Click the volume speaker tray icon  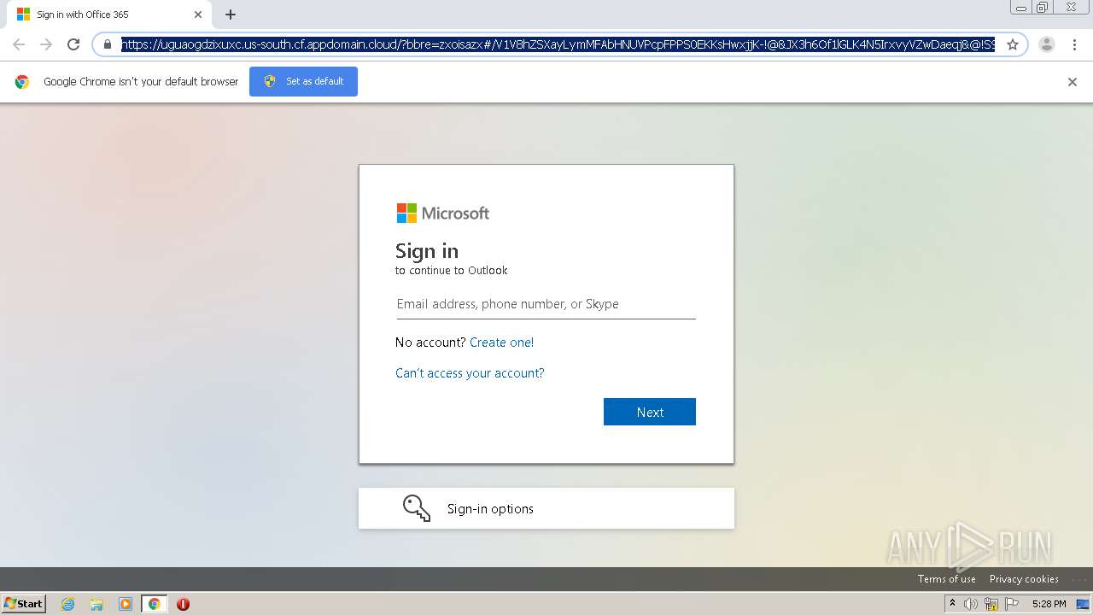tap(971, 604)
